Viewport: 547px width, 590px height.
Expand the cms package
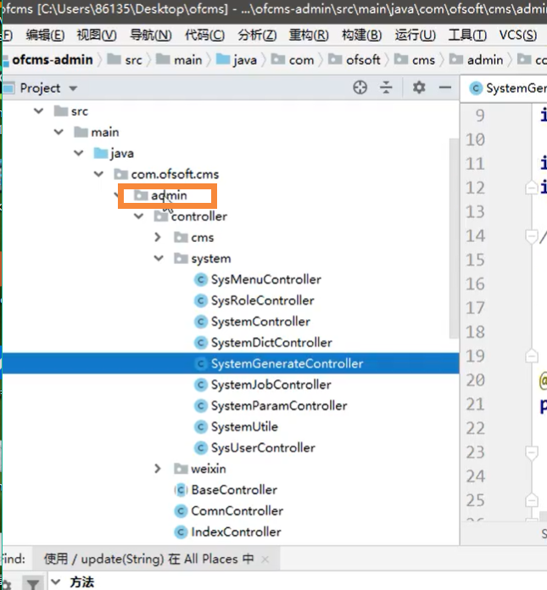pos(158,238)
